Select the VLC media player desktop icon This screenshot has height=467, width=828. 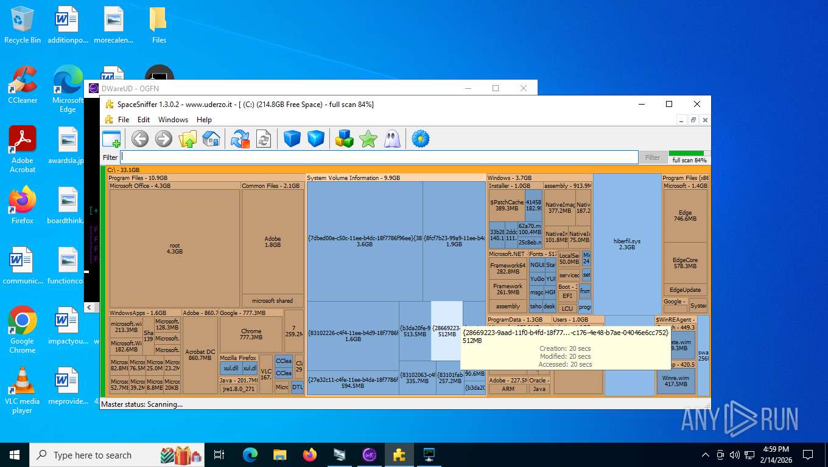tap(23, 390)
